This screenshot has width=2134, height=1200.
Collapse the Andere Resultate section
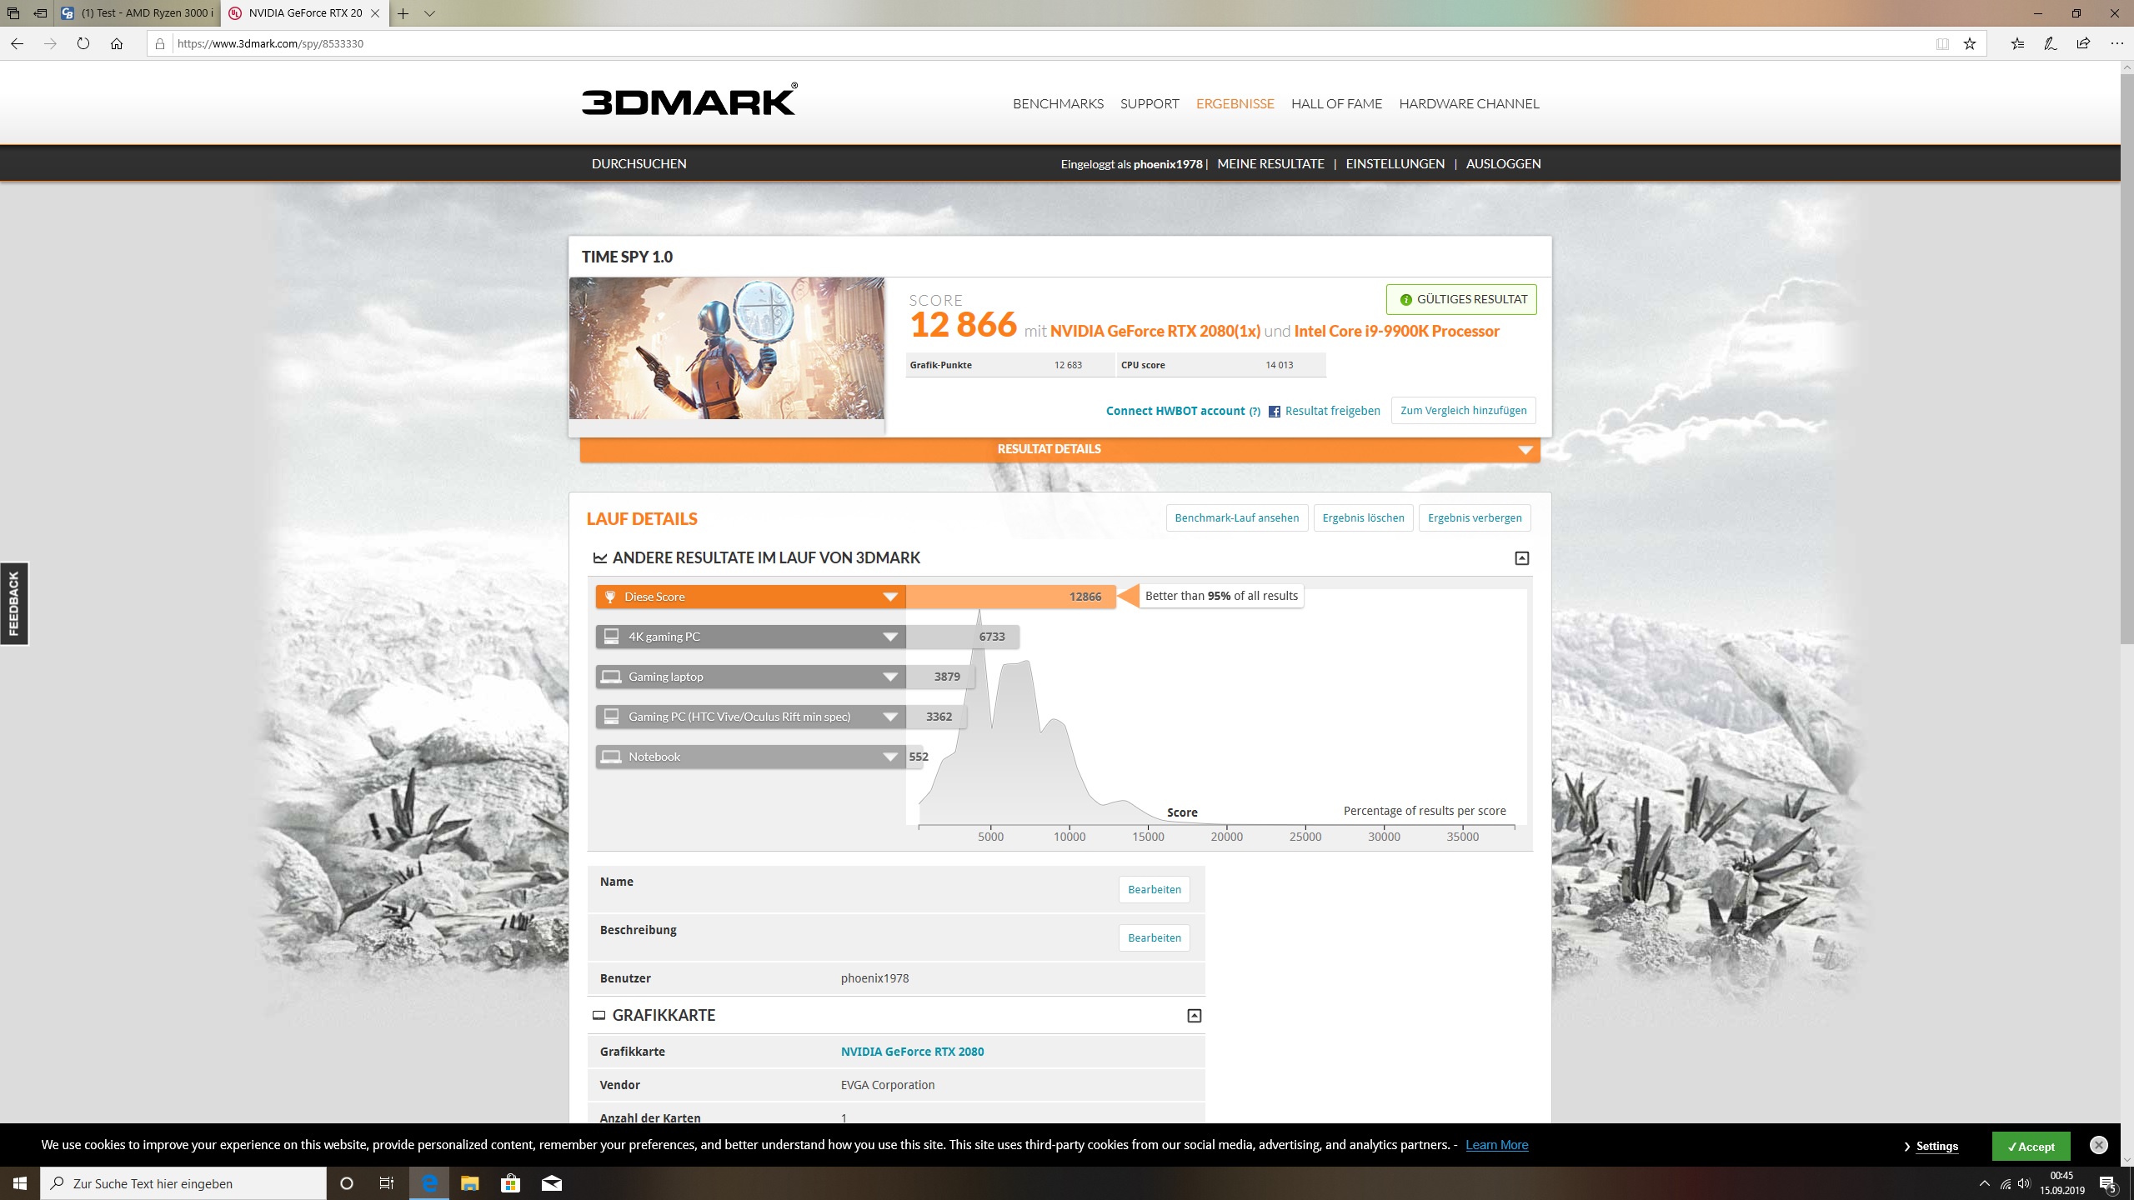click(1521, 558)
